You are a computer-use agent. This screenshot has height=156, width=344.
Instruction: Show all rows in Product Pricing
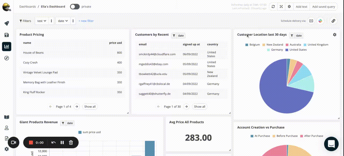pyautogui.click(x=90, y=107)
